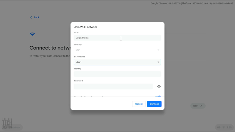Image resolution: width=235 pixels, height=132 pixels.
Task: Click the SSID field containing Virgin Media
Action: (117, 38)
